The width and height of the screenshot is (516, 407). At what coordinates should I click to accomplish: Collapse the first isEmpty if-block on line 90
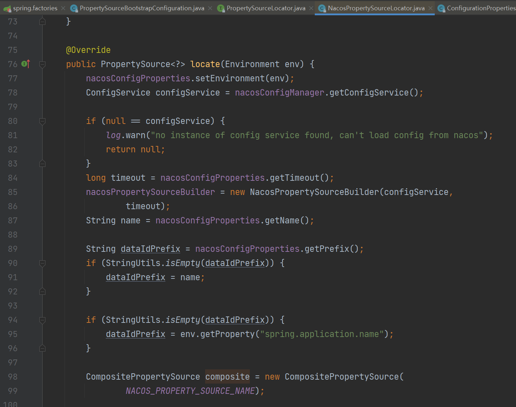pos(42,263)
